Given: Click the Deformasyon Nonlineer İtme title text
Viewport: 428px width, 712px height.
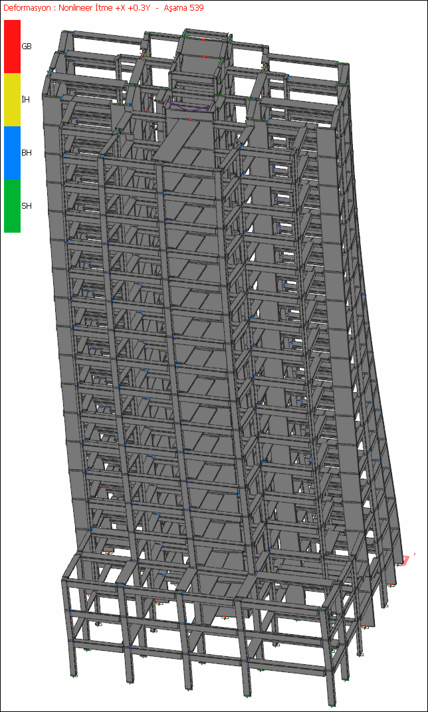Looking at the screenshot, I should coord(76,8).
